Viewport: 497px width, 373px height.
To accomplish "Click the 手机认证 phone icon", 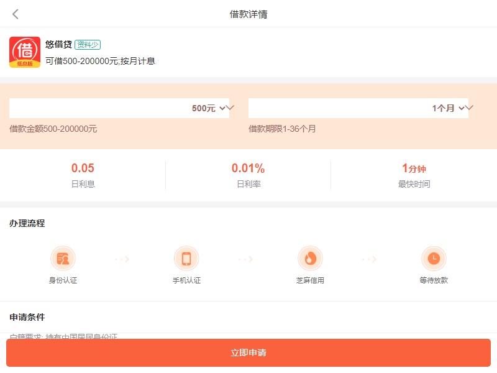I will 186,258.
